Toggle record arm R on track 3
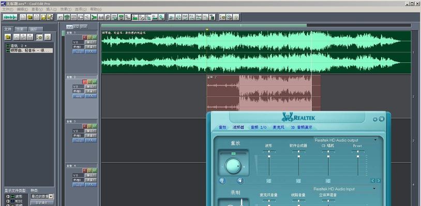 click(85, 126)
